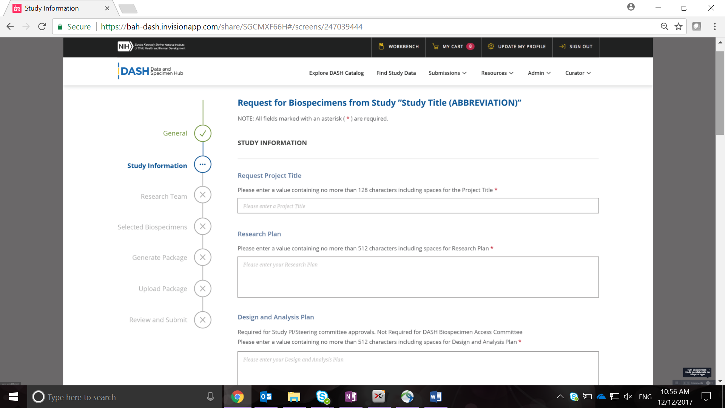Click the Selected Biospecimens step X circle
The image size is (725, 408).
click(203, 226)
